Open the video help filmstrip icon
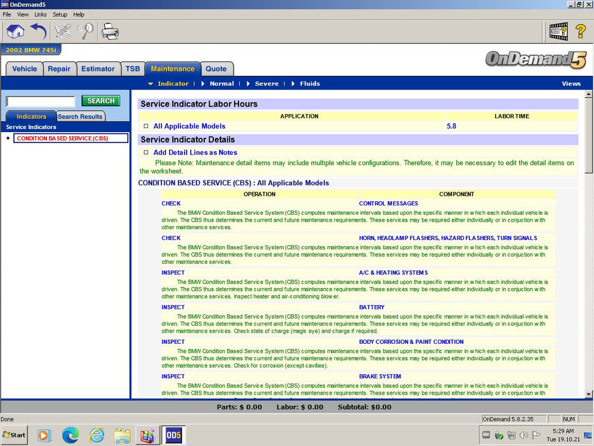Screen dimensions: 594x446 (x=558, y=31)
